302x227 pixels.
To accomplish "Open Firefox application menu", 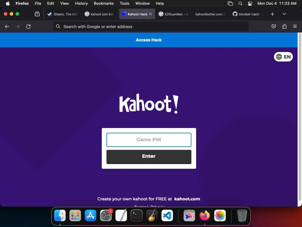I will 22,3.
